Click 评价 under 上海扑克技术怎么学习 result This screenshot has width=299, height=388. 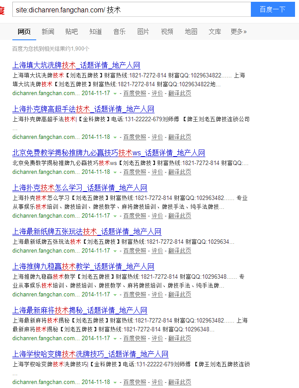coord(157,216)
